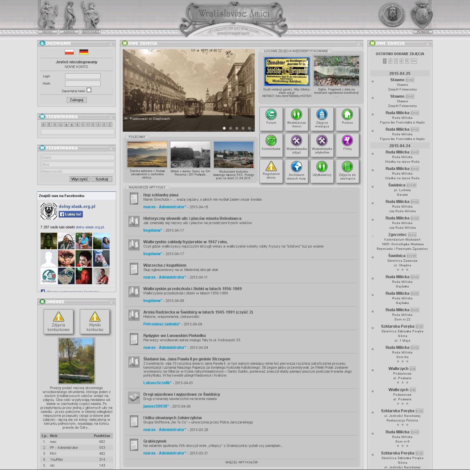Image resolution: width=470 pixels, height=470 pixels.
Task: Open Zdjęcia do usunięcia trash icon
Action: [x=347, y=167]
